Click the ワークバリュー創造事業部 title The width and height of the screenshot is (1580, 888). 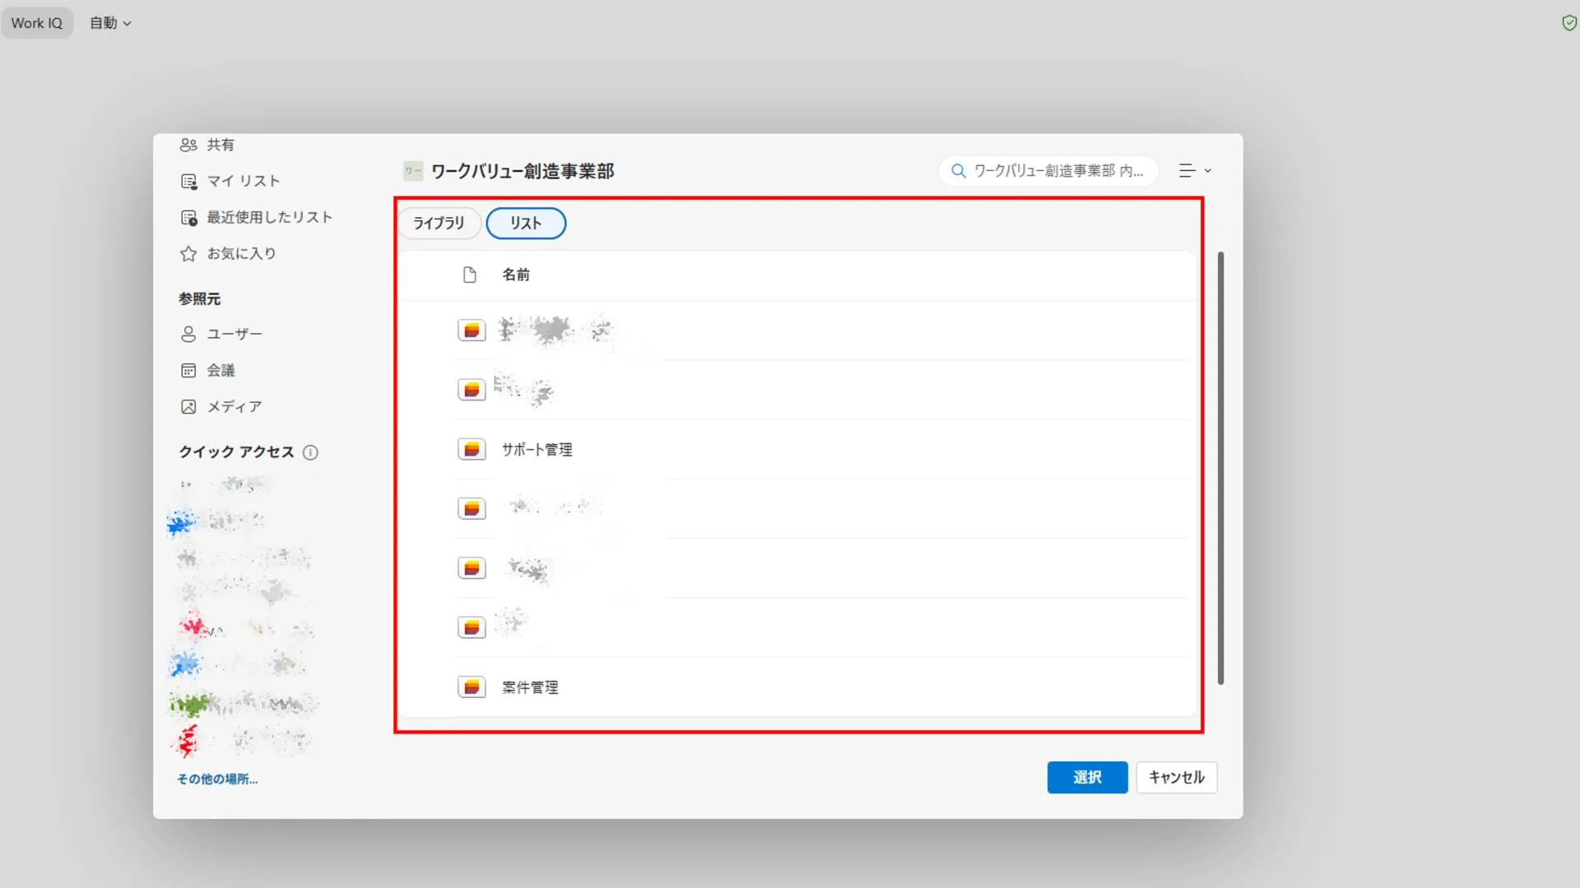[x=523, y=171]
